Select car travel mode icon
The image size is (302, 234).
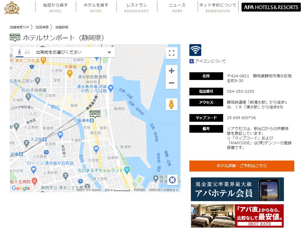27,52
